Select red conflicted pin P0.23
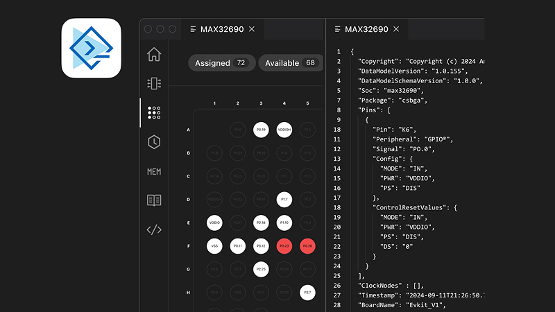Screen dimensions: 555x312 [x=284, y=245]
